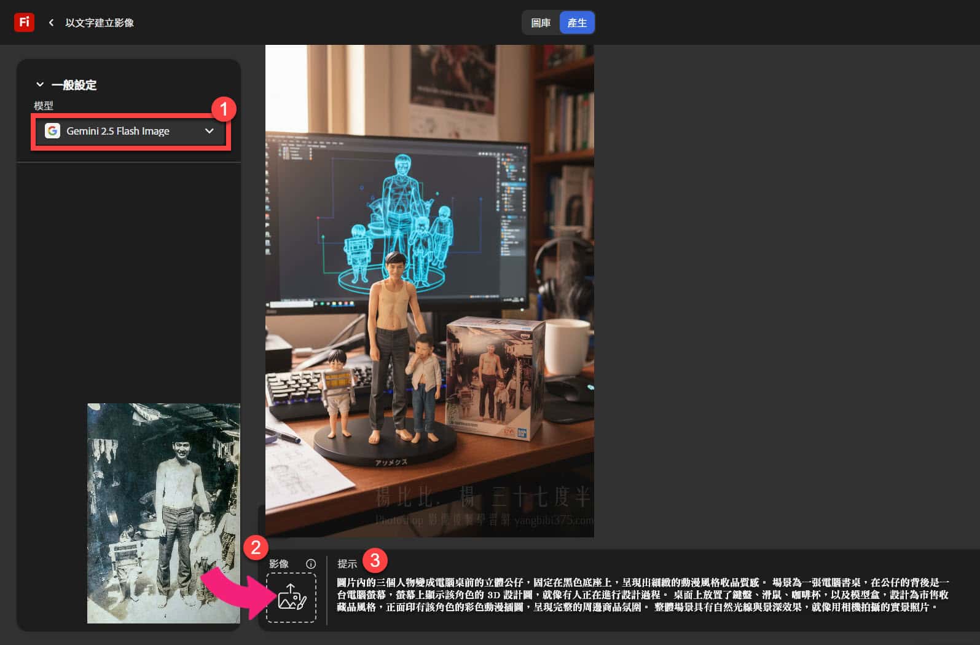Click the 以文字建立影像 page title
980x645 pixels.
pos(100,23)
